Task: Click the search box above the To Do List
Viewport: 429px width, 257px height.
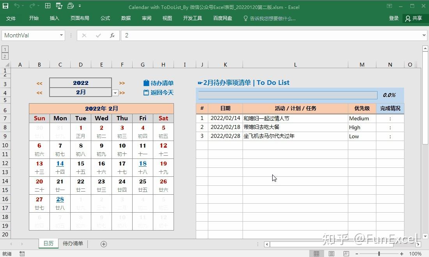Action: [x=287, y=95]
